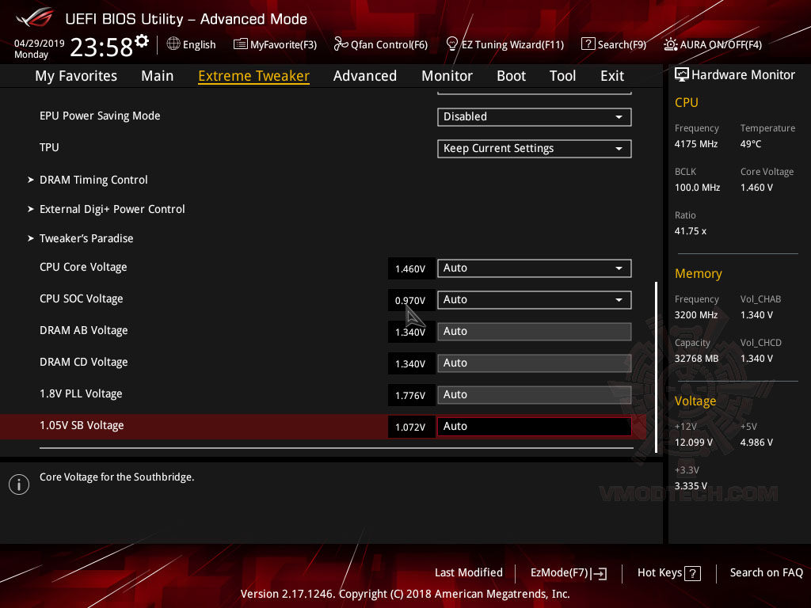Open Search(F9)
811x608 pixels.
(x=622, y=44)
